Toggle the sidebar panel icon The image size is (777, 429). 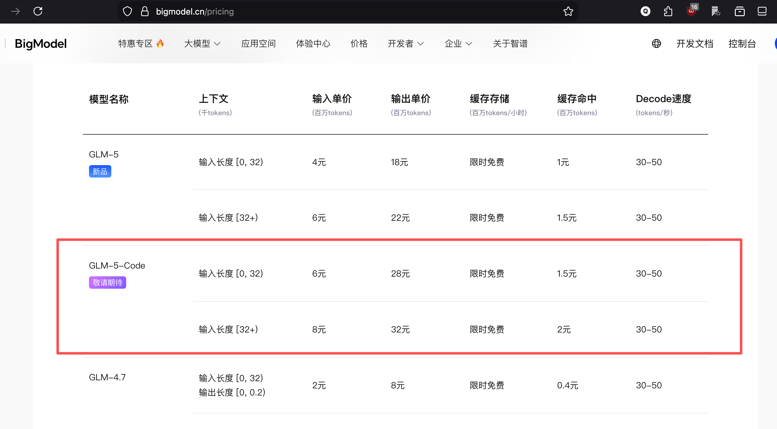point(762,11)
